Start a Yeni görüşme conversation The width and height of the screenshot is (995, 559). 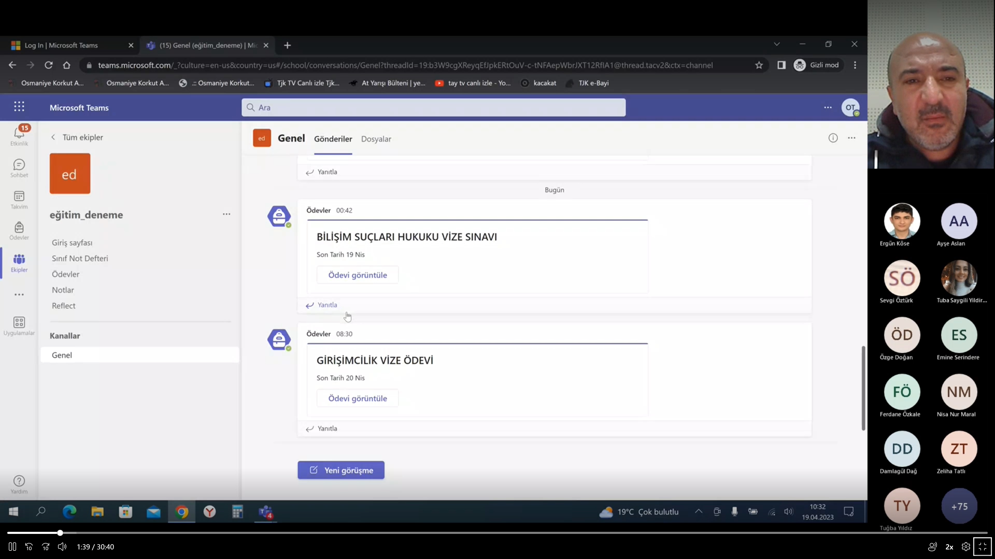click(x=341, y=470)
